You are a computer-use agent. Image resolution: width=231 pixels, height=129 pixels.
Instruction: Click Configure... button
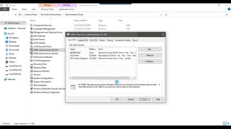pos(150,61)
